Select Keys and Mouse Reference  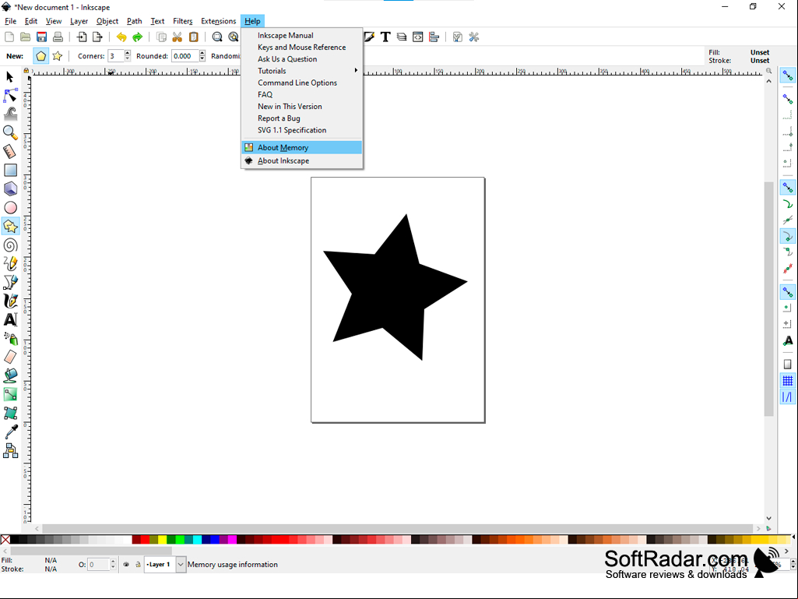point(302,48)
